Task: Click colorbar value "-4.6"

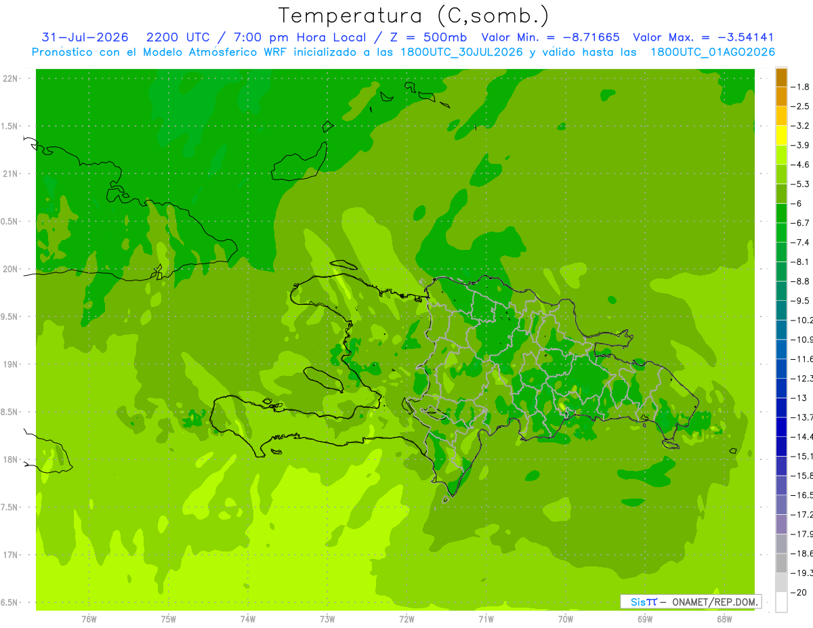Action: coord(800,165)
